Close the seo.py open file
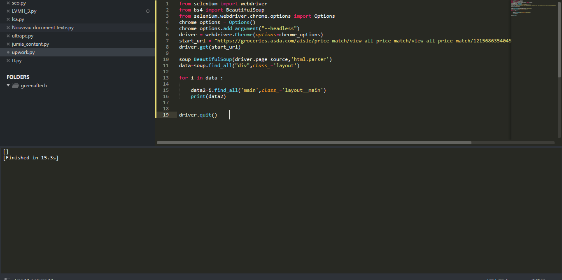 point(8,3)
